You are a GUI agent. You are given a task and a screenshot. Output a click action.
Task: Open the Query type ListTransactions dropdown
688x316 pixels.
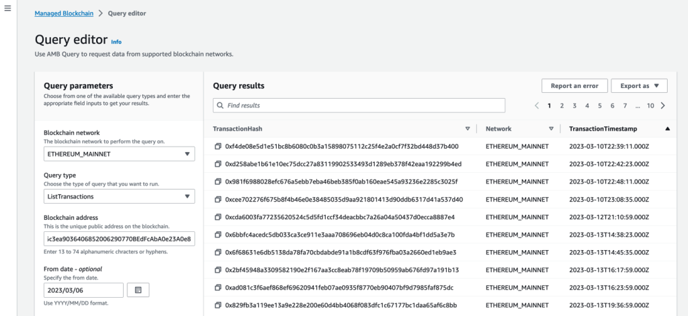(x=120, y=196)
